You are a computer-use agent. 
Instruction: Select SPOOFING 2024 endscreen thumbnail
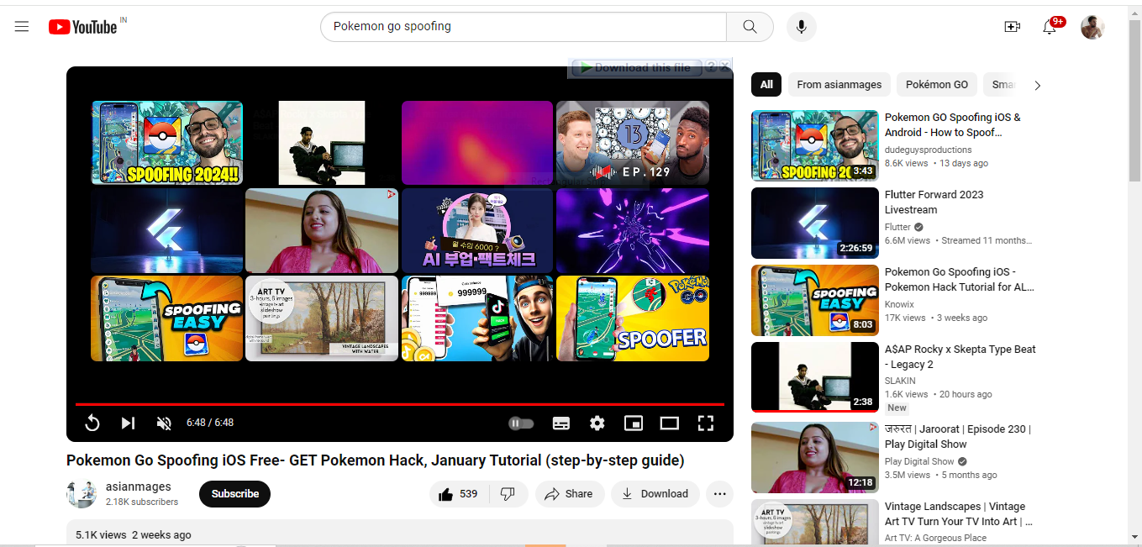pos(166,143)
